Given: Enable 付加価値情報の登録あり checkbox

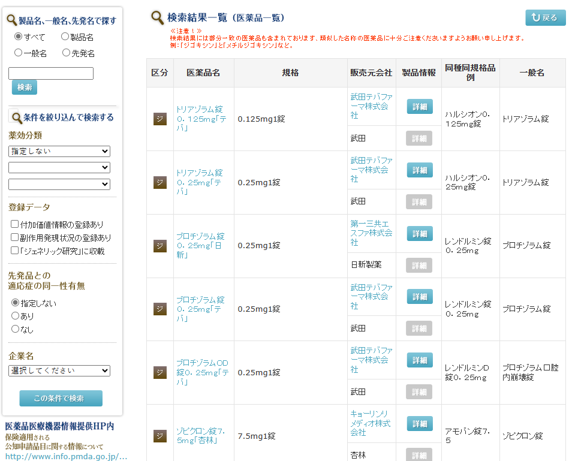Looking at the screenshot, I should [x=15, y=224].
